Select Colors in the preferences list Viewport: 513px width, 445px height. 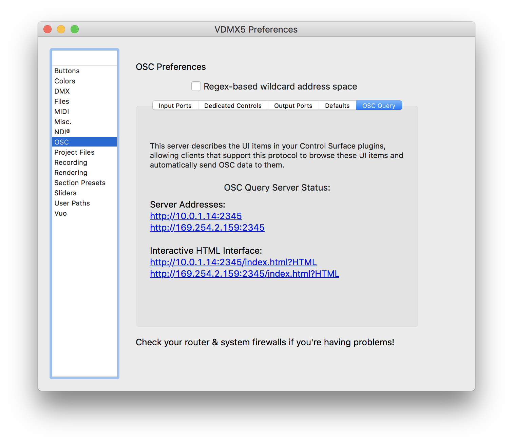click(84, 81)
